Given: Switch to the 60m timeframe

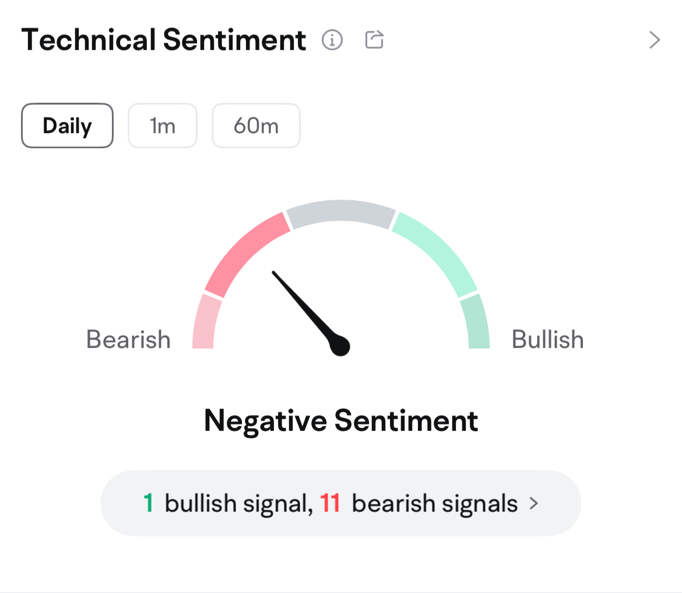Looking at the screenshot, I should [x=256, y=125].
